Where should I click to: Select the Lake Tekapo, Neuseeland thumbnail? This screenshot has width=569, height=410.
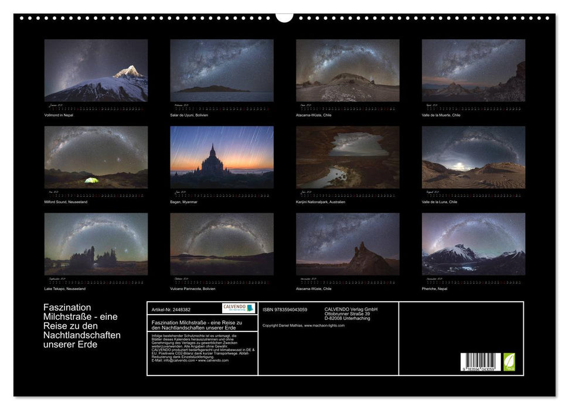(x=96, y=244)
